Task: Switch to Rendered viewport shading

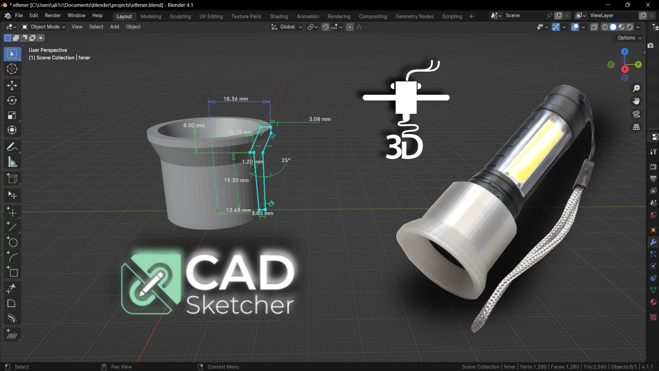Action: tap(630, 27)
